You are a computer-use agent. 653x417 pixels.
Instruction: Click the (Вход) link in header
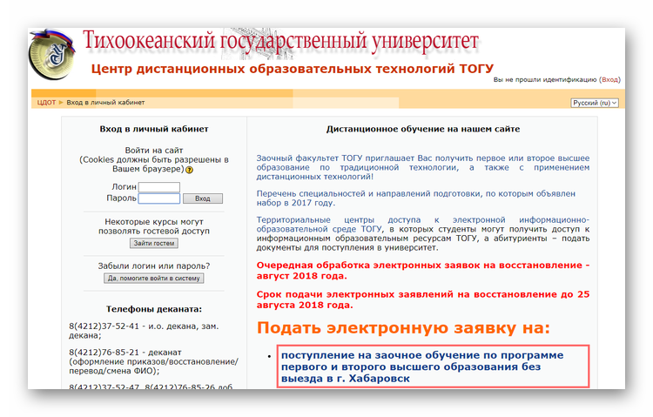point(609,79)
